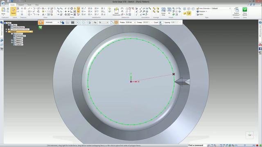
Task: Toggle the Base checkbox in PathFinder
Action: click(x=9, y=25)
